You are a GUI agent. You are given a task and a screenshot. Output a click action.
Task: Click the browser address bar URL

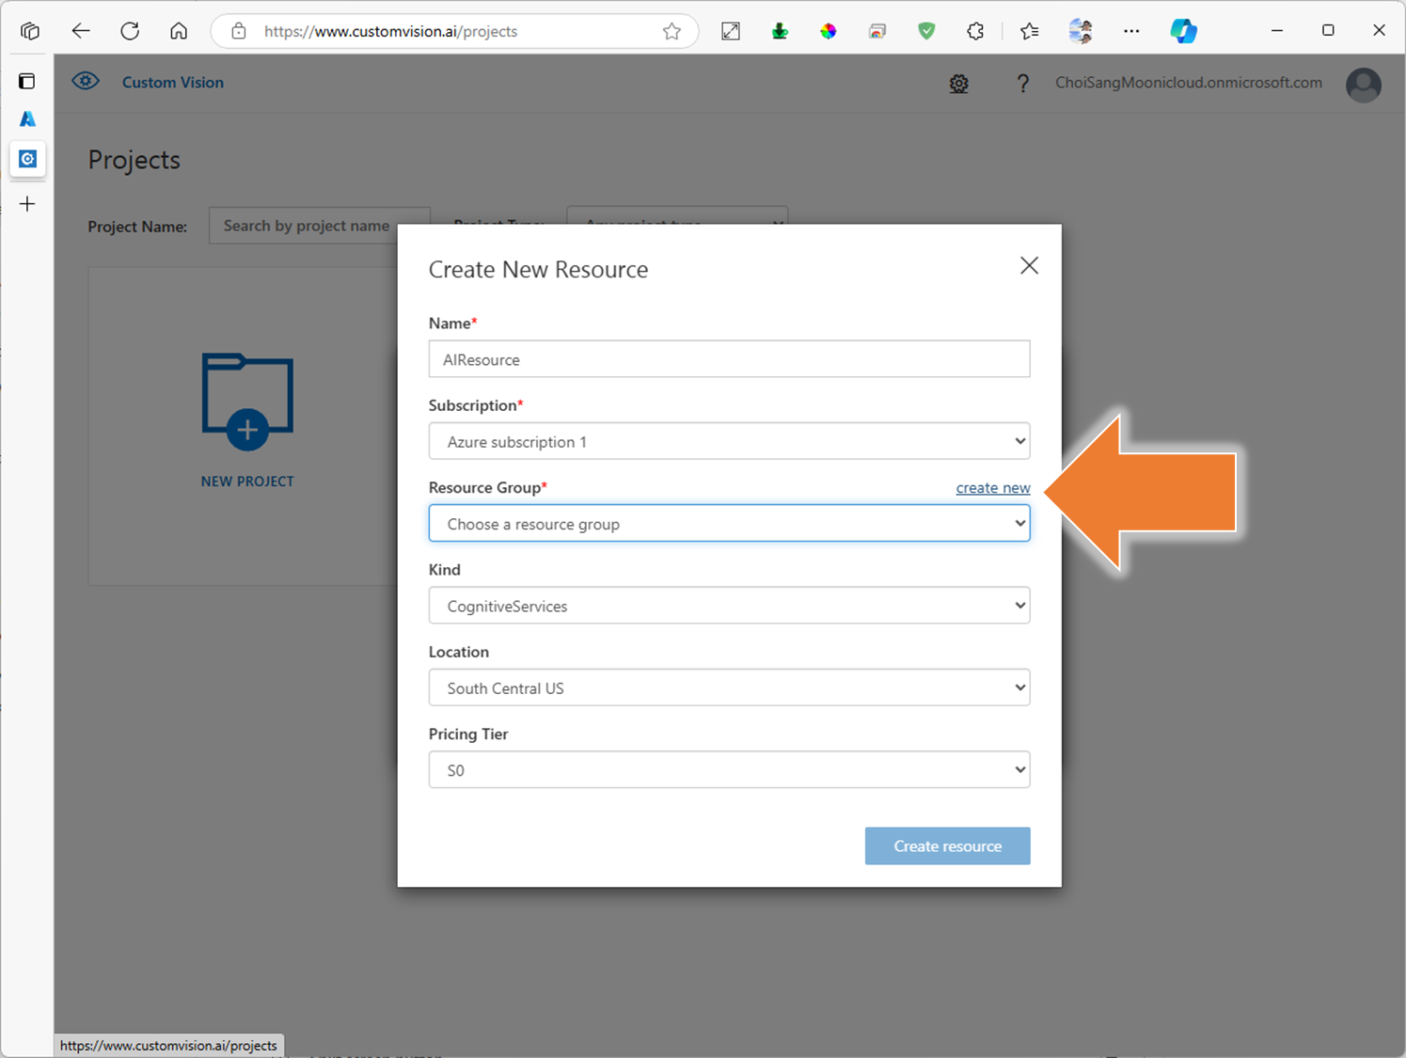390,31
